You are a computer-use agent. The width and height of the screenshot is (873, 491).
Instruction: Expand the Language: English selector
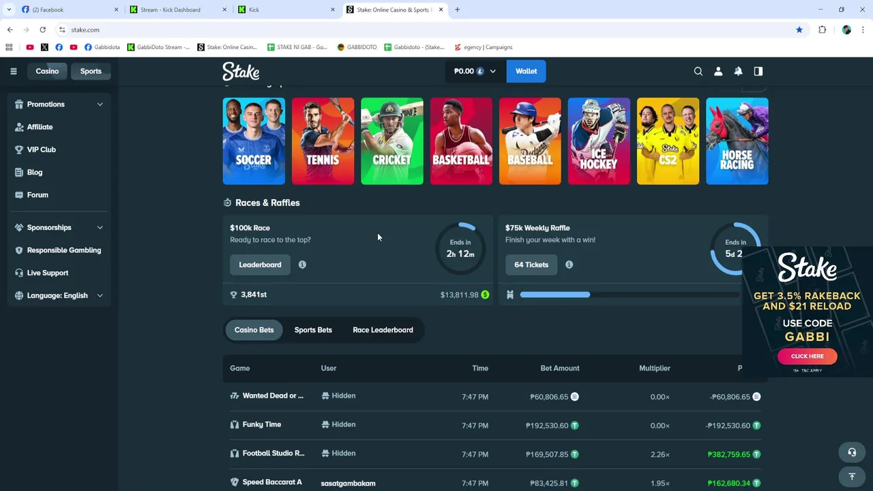[x=100, y=296]
